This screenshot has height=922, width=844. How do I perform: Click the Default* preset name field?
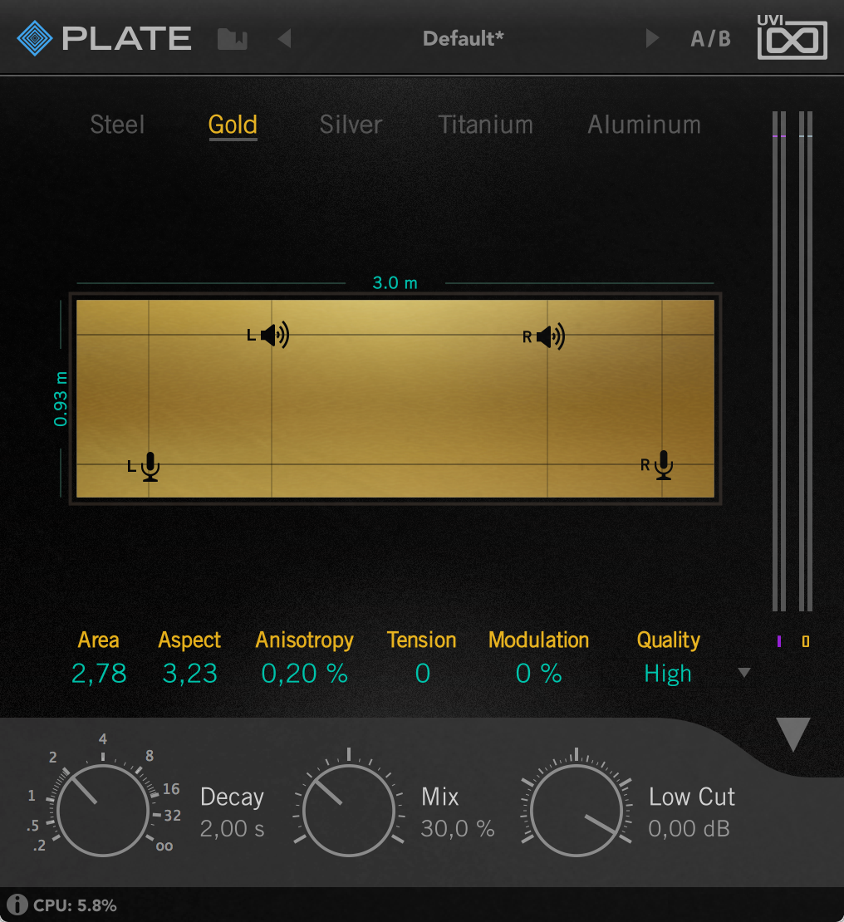464,37
